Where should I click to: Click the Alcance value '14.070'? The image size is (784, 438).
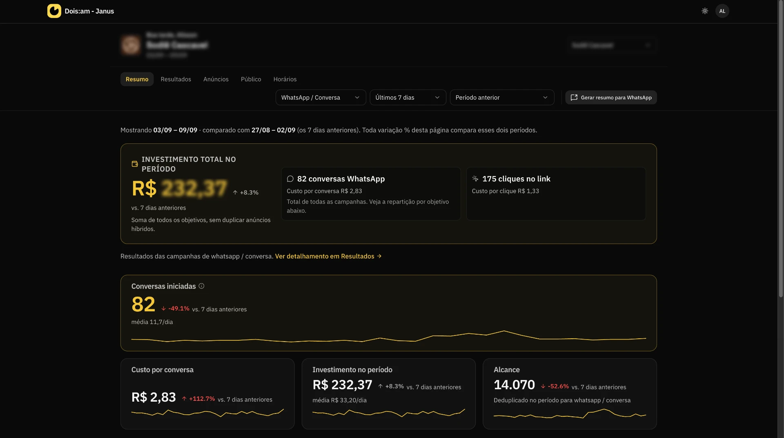click(x=514, y=385)
